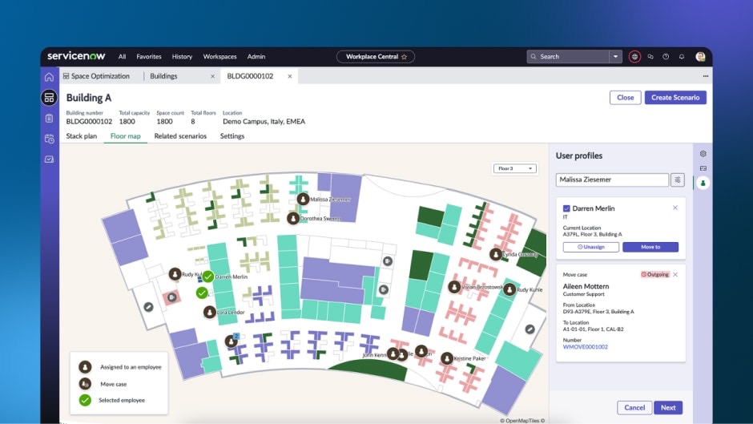This screenshot has height=424, width=753.
Task: Open the card layout icon in right strip
Action: tap(703, 168)
